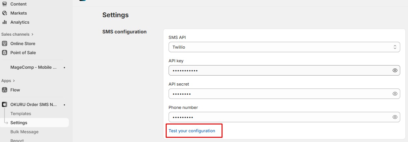
Task: Click the Markets globe icon
Action: (x=5, y=13)
